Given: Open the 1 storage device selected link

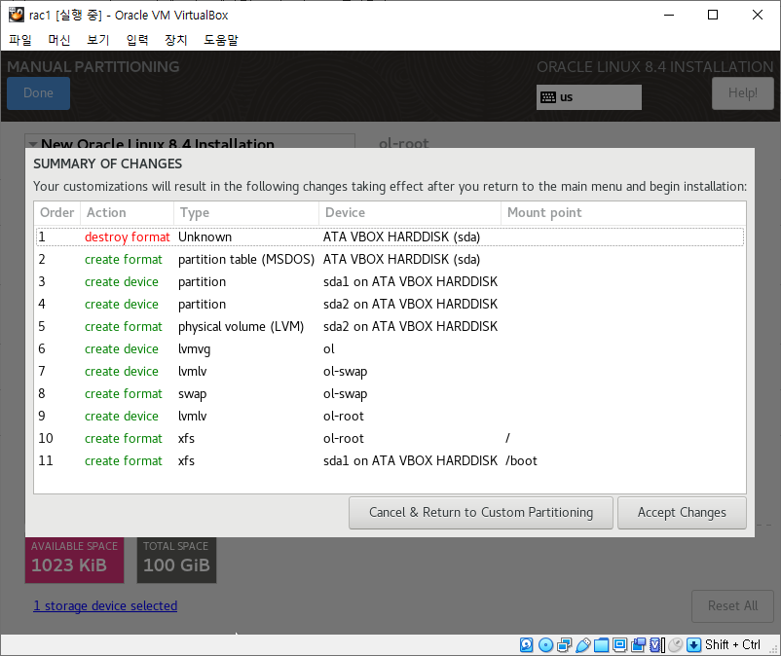Looking at the screenshot, I should (105, 605).
